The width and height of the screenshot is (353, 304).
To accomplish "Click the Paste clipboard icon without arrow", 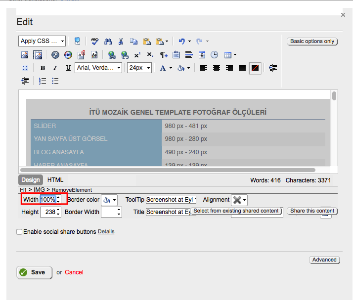I will coord(146,42).
